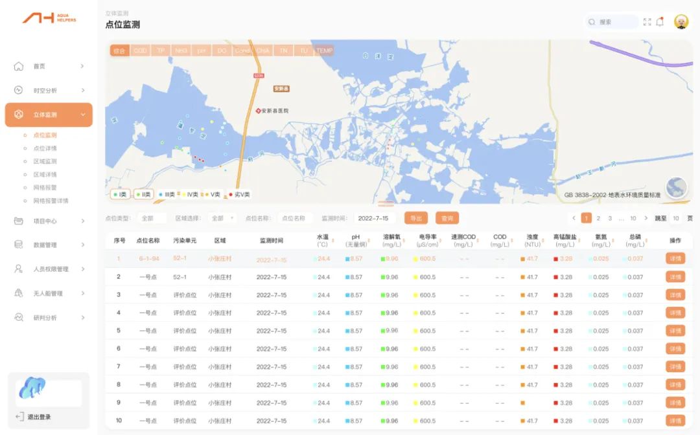The width and height of the screenshot is (700, 435).
Task: Click the 查询 query button
Action: (x=447, y=219)
